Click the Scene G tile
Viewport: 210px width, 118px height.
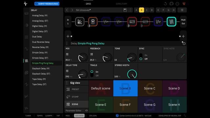150,105
